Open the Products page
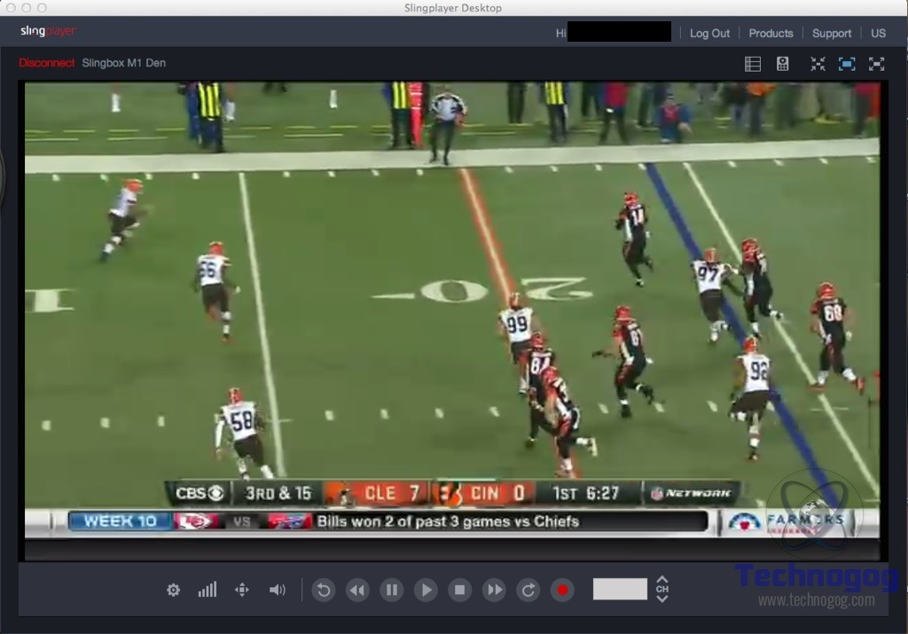This screenshot has width=908, height=634. (x=771, y=33)
